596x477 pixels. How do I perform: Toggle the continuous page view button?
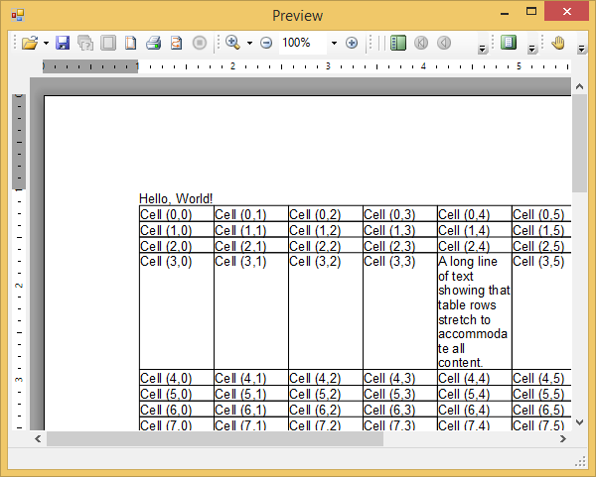(509, 43)
